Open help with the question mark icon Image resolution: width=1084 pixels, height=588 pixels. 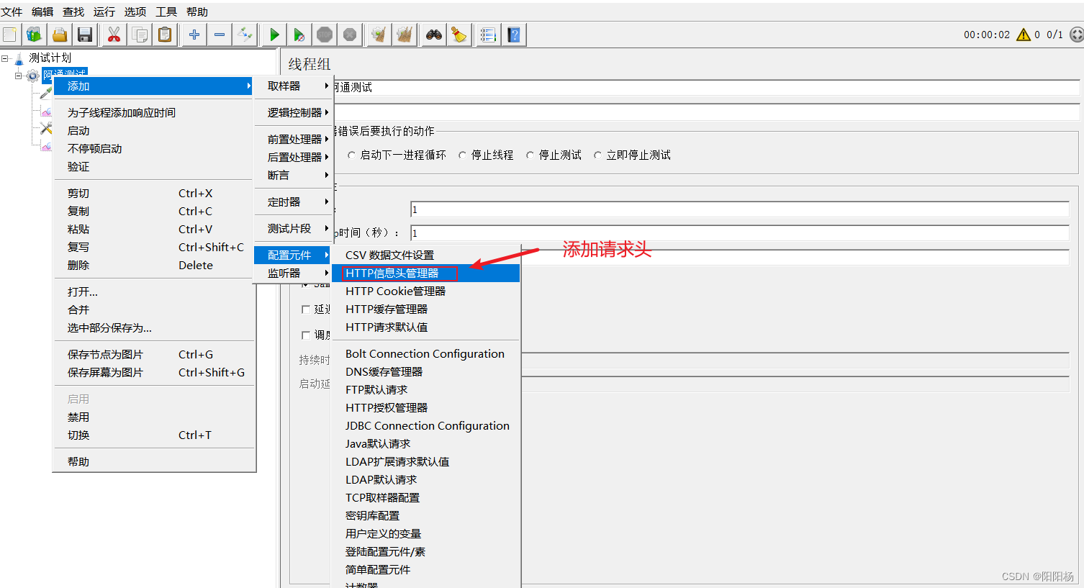coord(514,35)
